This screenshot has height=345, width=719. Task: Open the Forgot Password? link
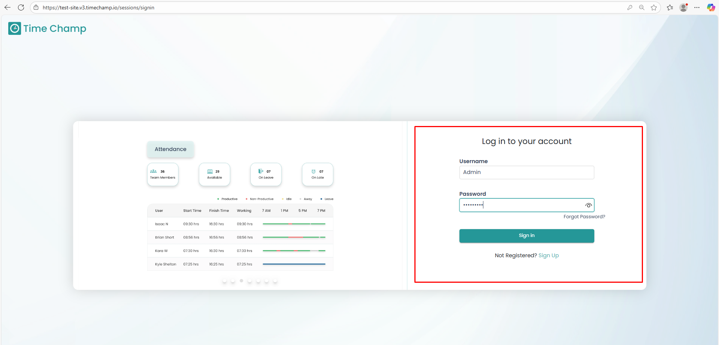tap(584, 217)
